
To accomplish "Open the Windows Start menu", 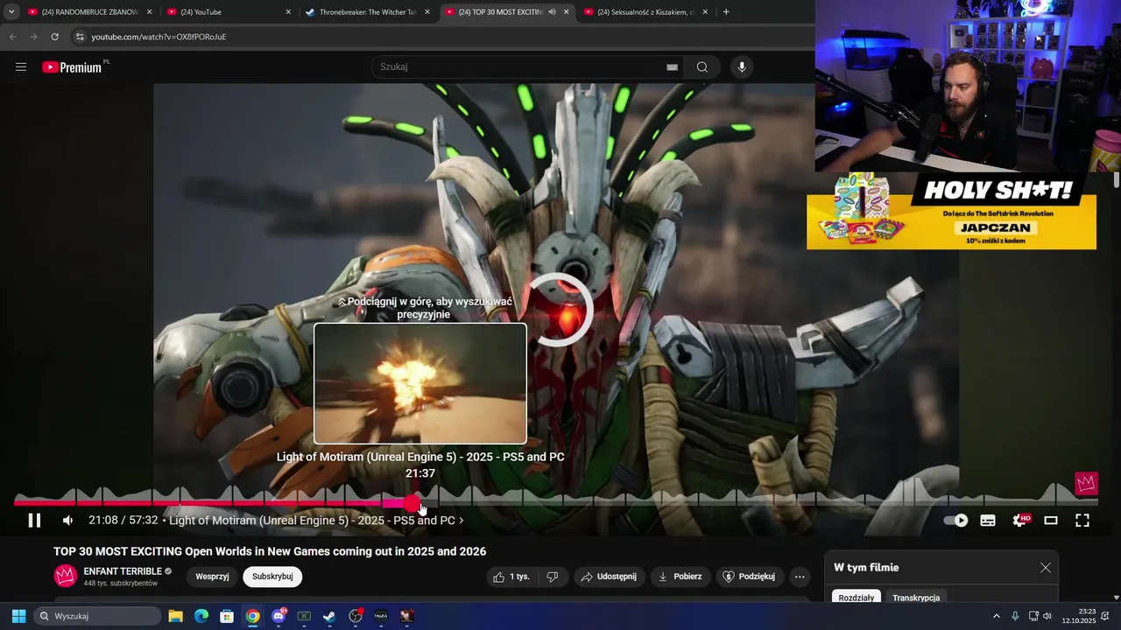I will pos(18,616).
